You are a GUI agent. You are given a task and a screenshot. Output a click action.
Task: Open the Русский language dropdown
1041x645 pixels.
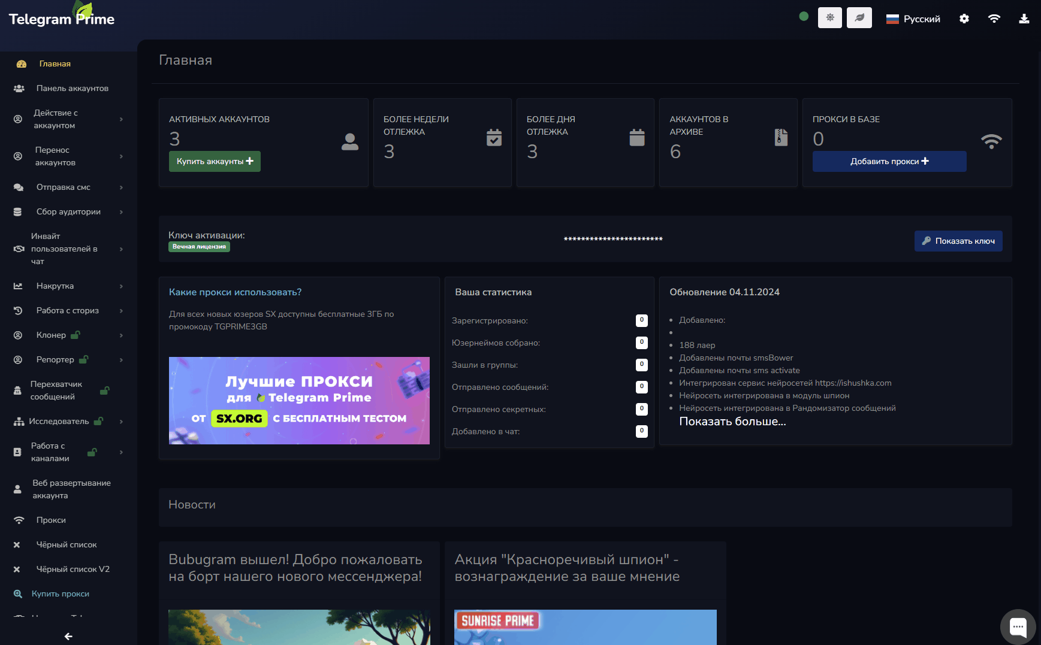913,19
